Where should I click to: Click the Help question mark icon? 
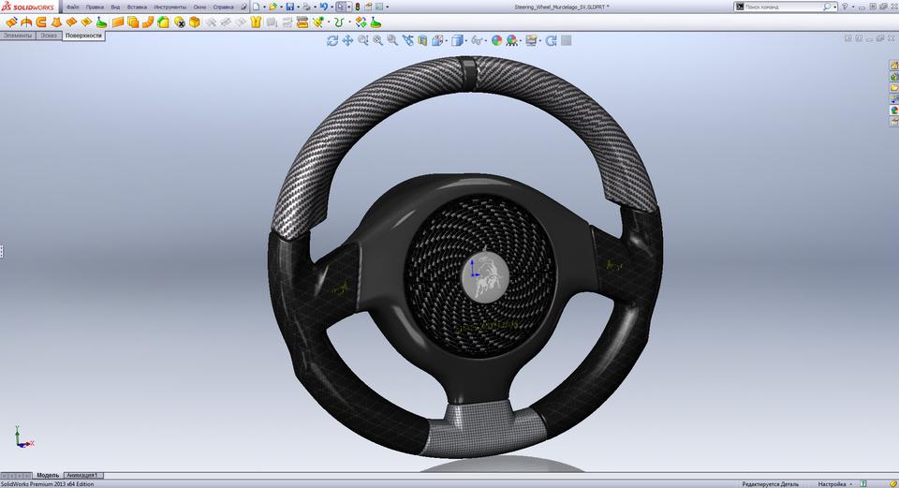pyautogui.click(x=845, y=7)
